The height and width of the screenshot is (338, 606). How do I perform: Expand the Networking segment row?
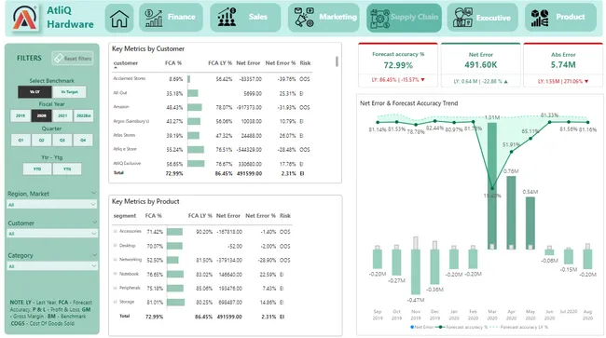[x=116, y=260]
